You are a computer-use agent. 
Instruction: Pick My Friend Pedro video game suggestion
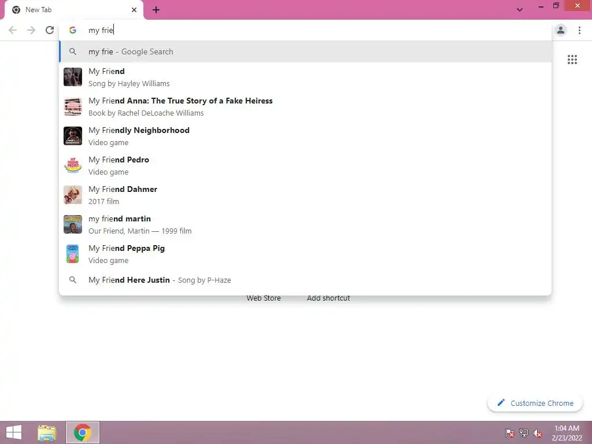(305, 165)
